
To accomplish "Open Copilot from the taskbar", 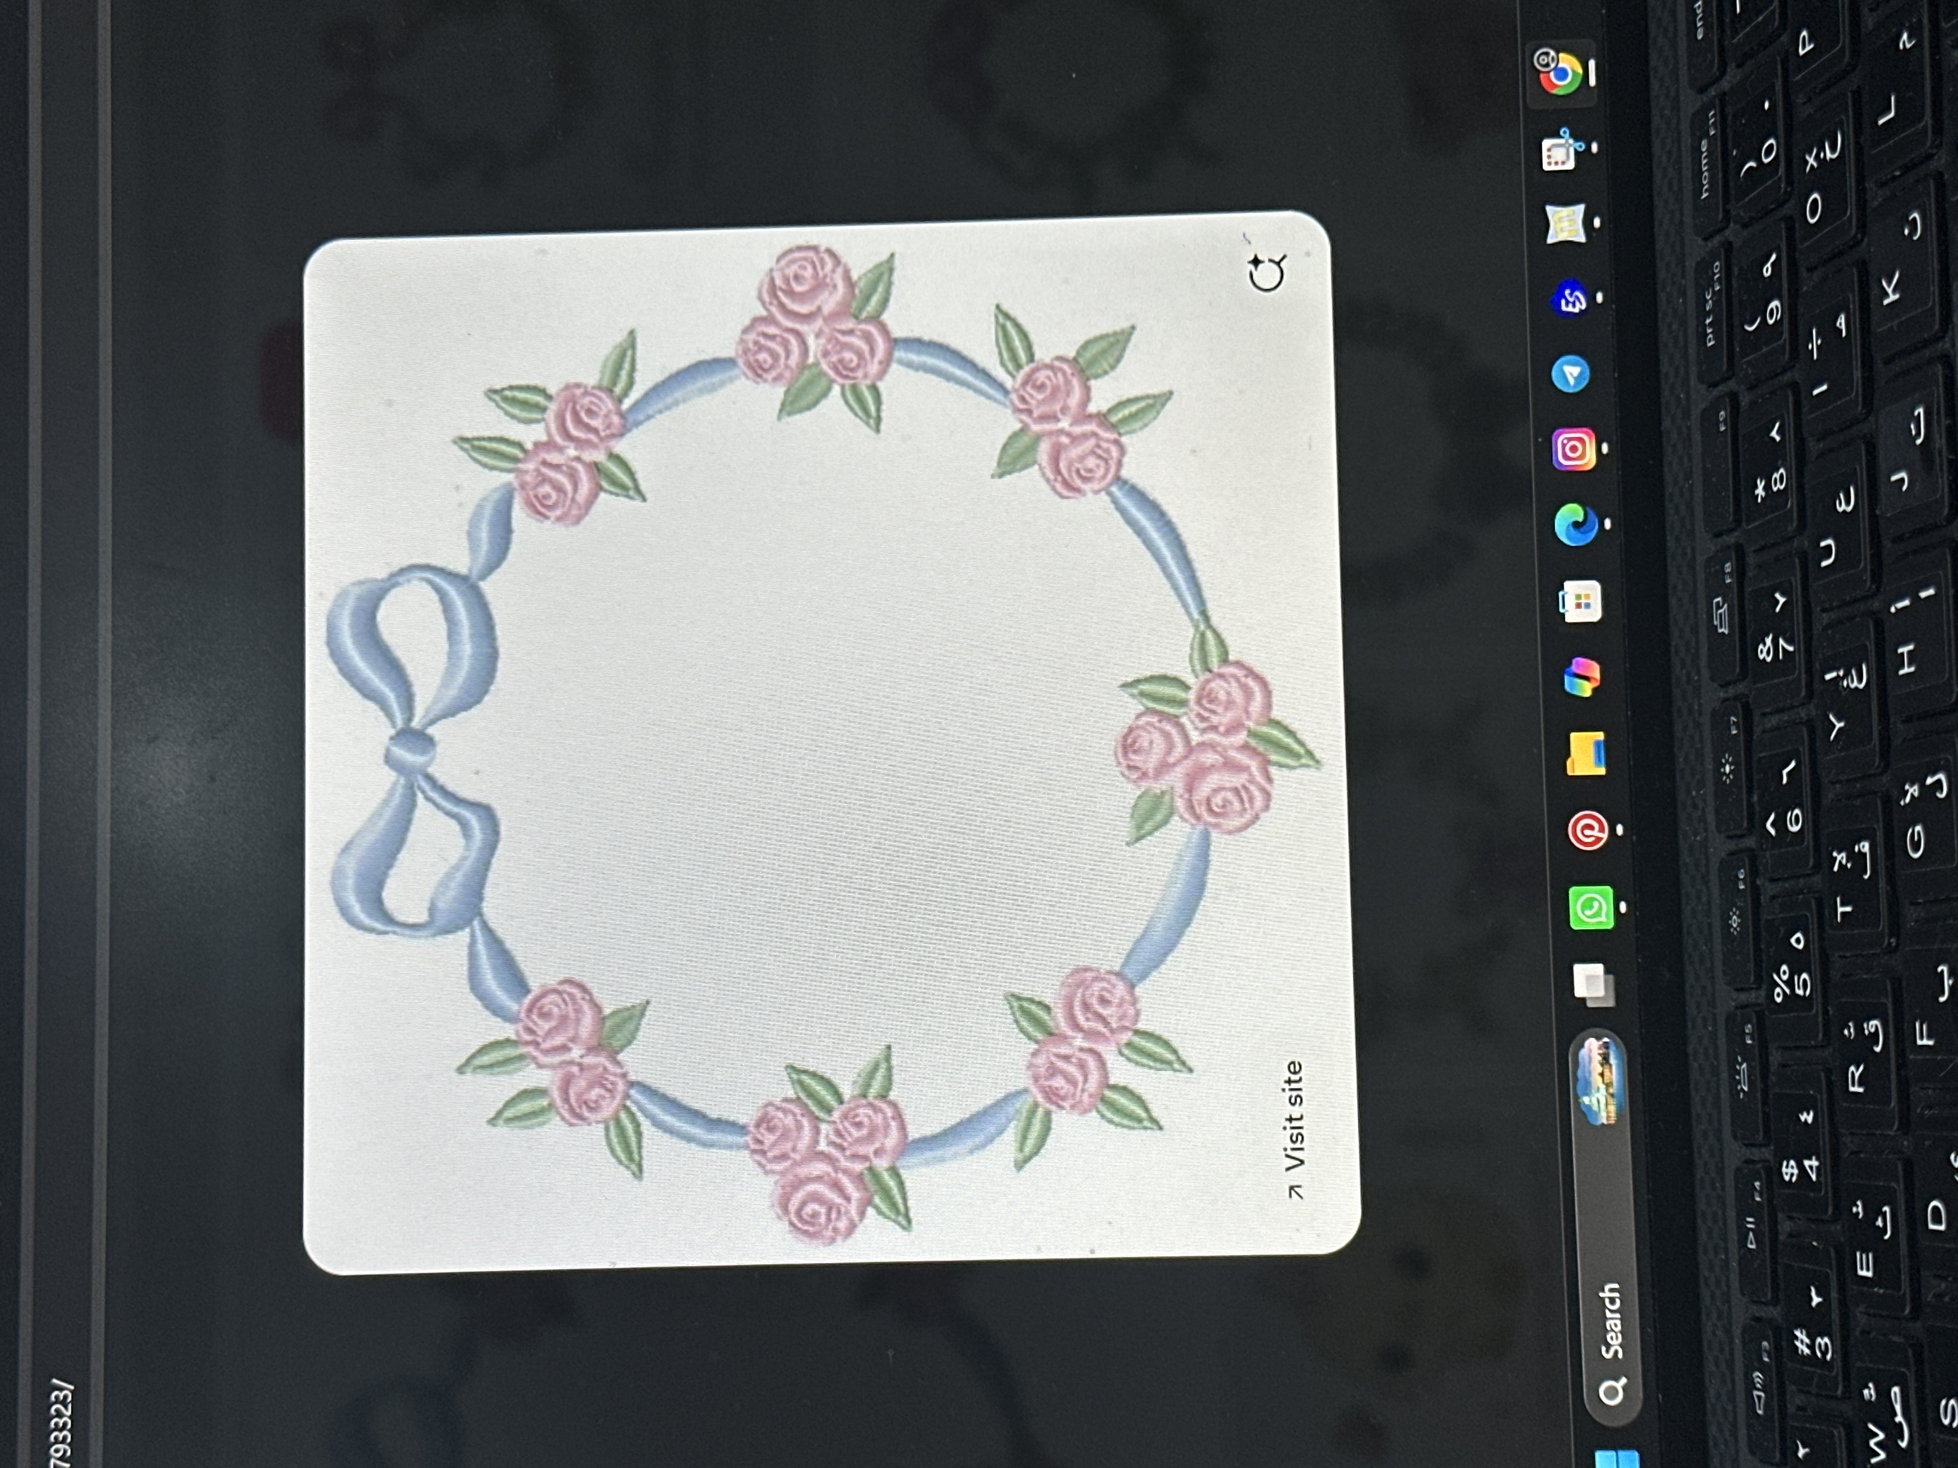I will (1582, 678).
